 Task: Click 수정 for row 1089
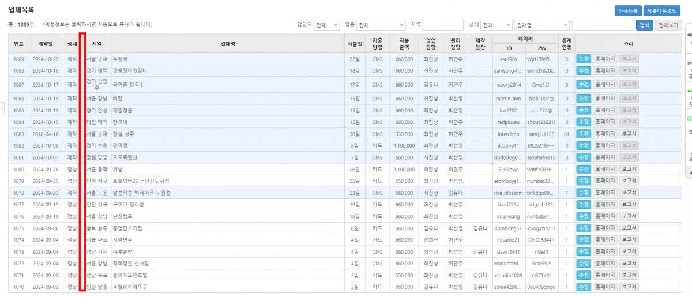pyautogui.click(x=583, y=59)
